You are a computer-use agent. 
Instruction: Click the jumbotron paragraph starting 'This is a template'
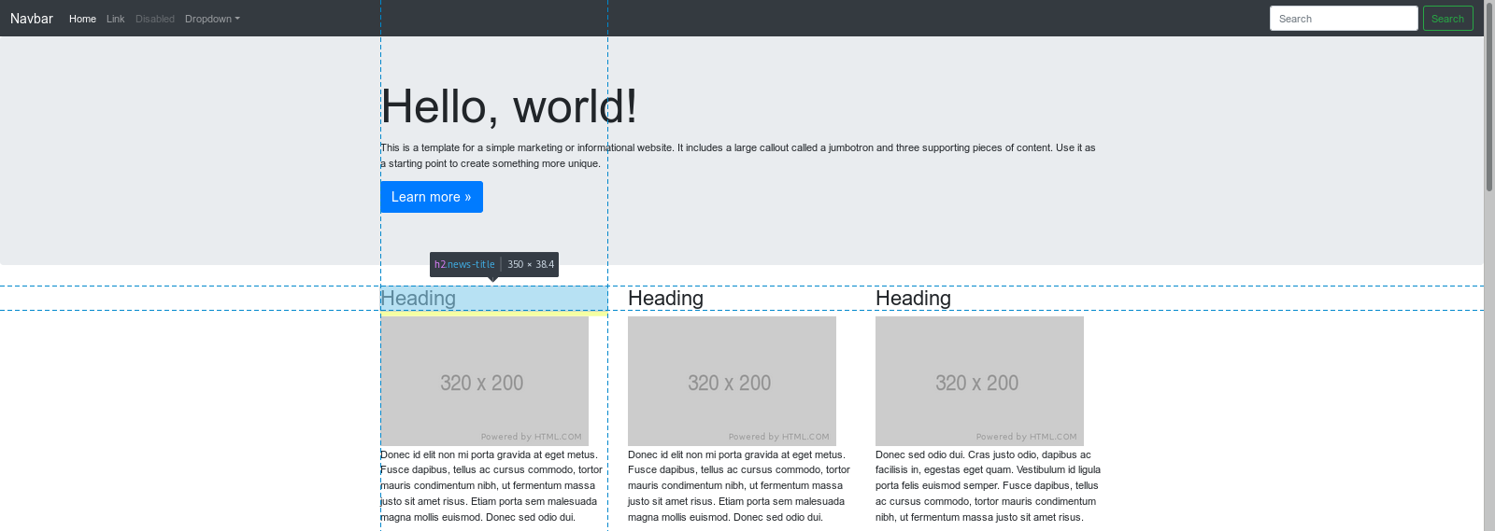[x=738, y=155]
